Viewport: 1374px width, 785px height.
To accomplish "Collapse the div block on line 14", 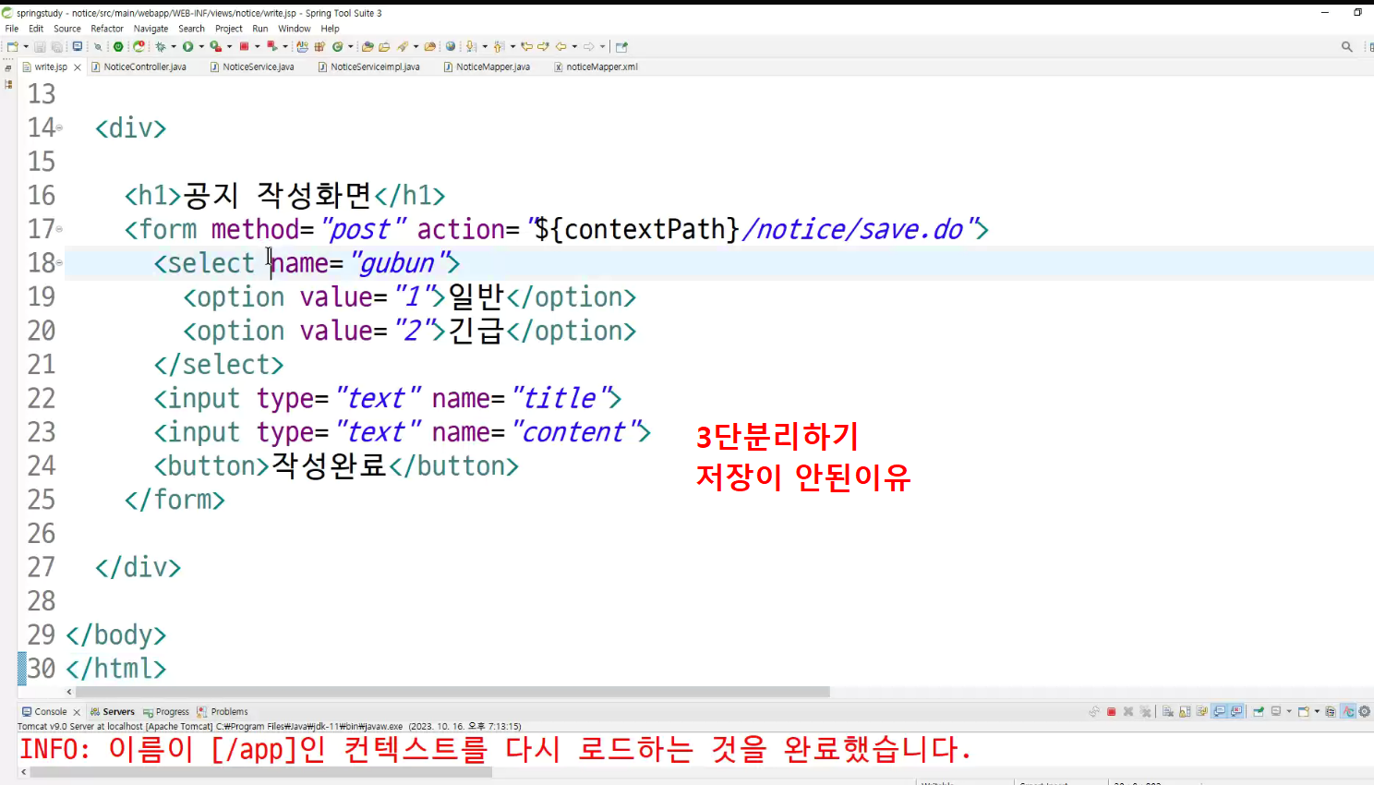I will (60, 127).
